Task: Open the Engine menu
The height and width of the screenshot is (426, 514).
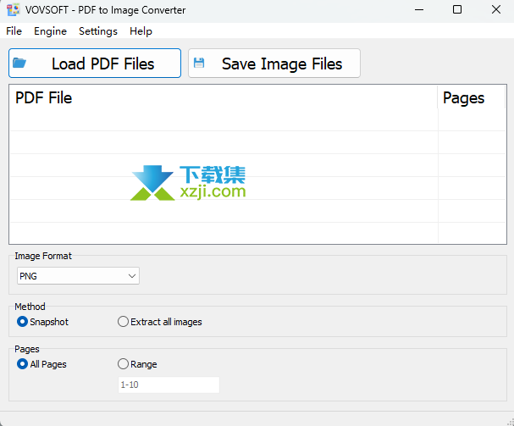Action: (x=50, y=31)
